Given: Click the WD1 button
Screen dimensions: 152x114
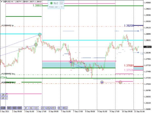Looking at the screenshot, I should [43, 108].
